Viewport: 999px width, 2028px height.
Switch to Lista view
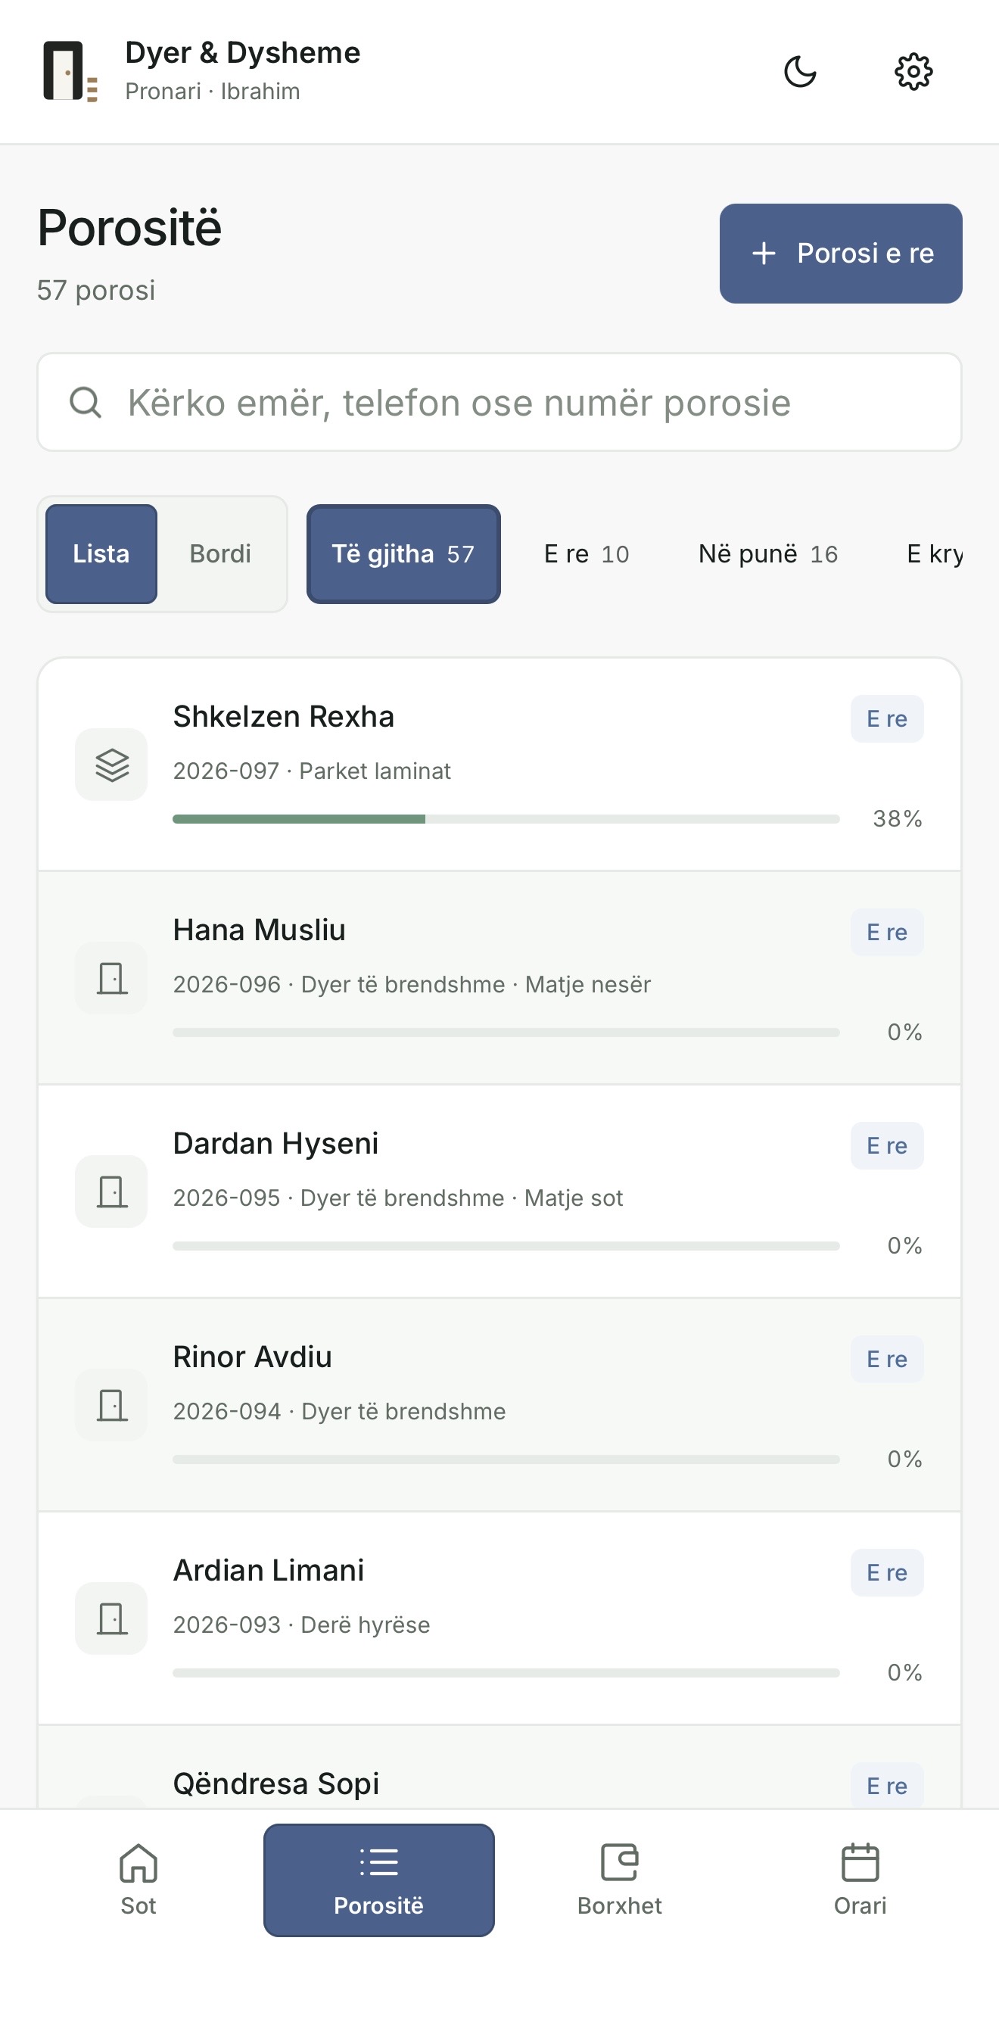pyautogui.click(x=101, y=554)
